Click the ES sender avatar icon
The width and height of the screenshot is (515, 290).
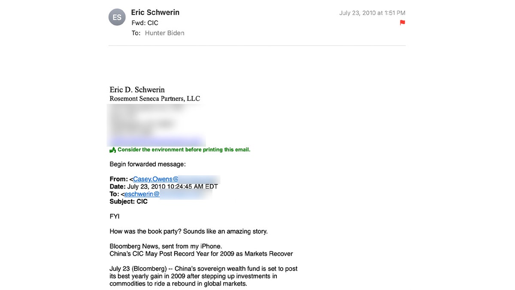point(117,17)
